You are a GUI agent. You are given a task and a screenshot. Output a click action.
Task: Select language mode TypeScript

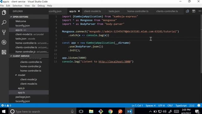click(181, 105)
